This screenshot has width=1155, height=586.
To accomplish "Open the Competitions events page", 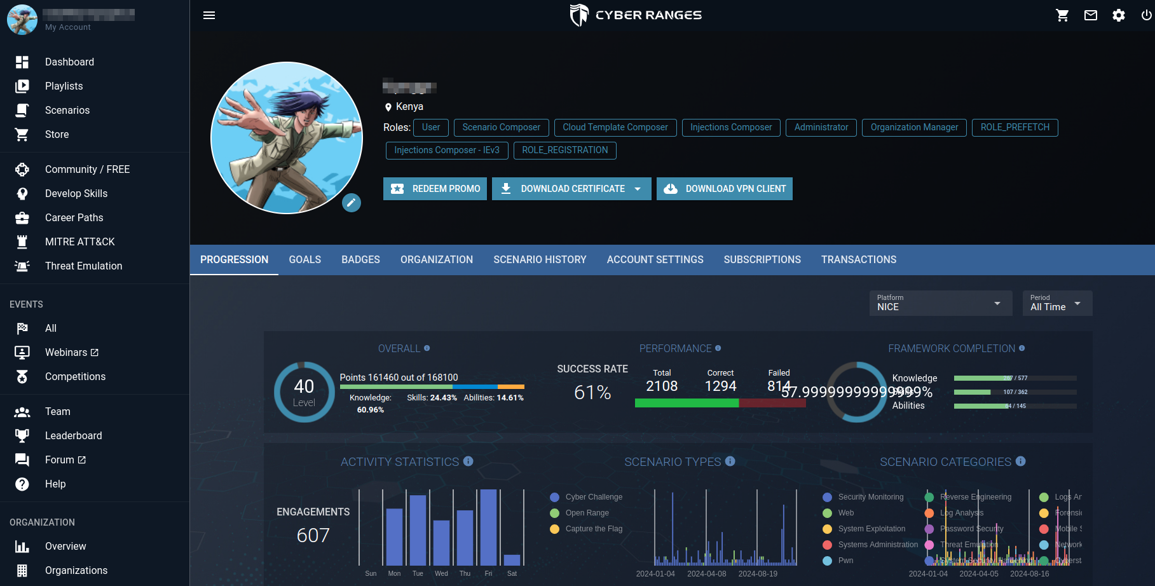I will tap(75, 376).
